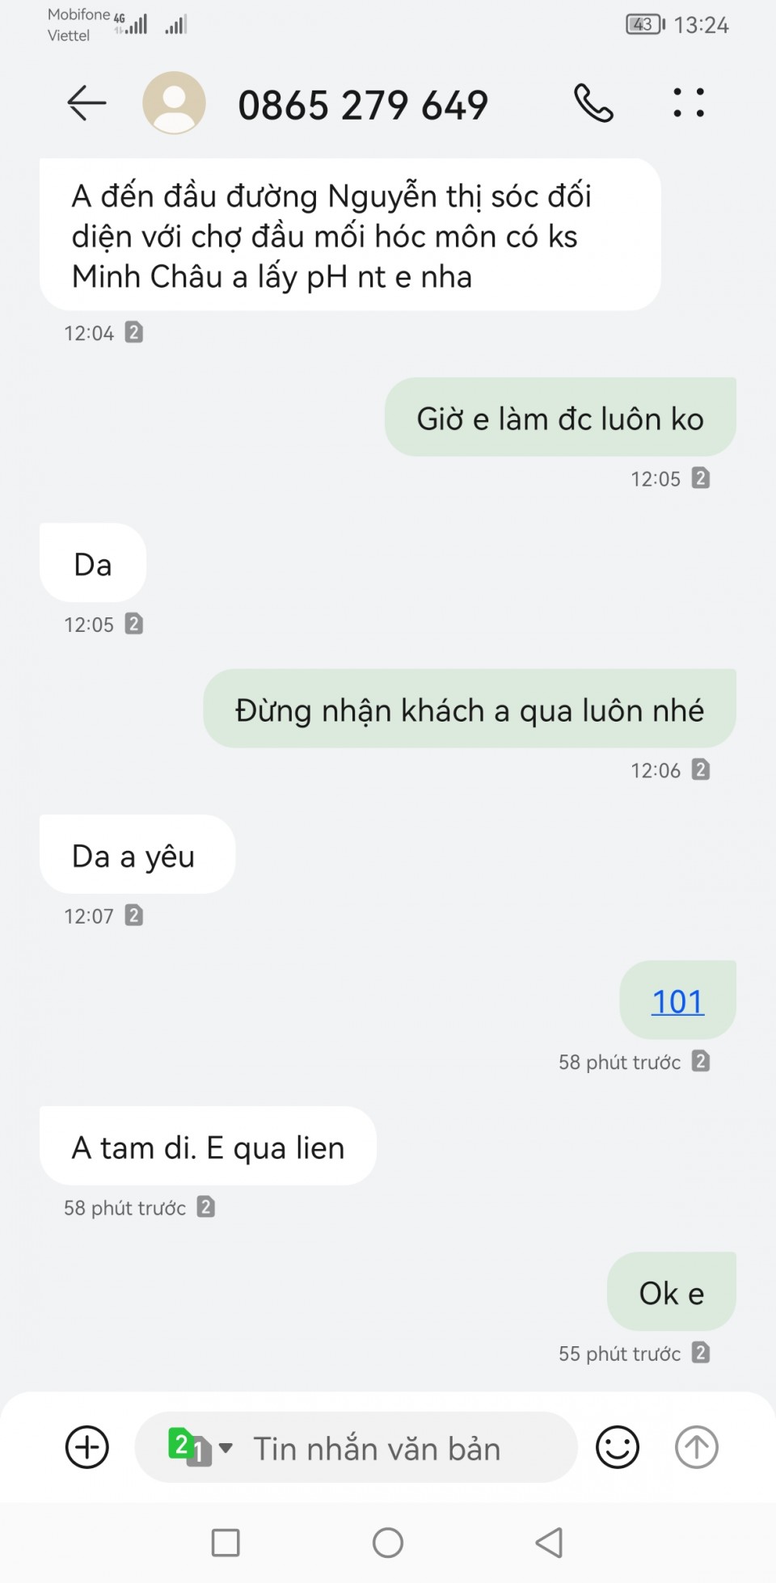
Task: Select the message about ks Minh Châu
Action: pyautogui.click(x=350, y=235)
